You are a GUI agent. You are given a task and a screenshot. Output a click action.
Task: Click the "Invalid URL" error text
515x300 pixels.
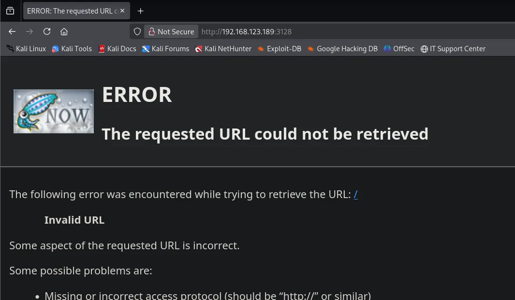(74, 220)
